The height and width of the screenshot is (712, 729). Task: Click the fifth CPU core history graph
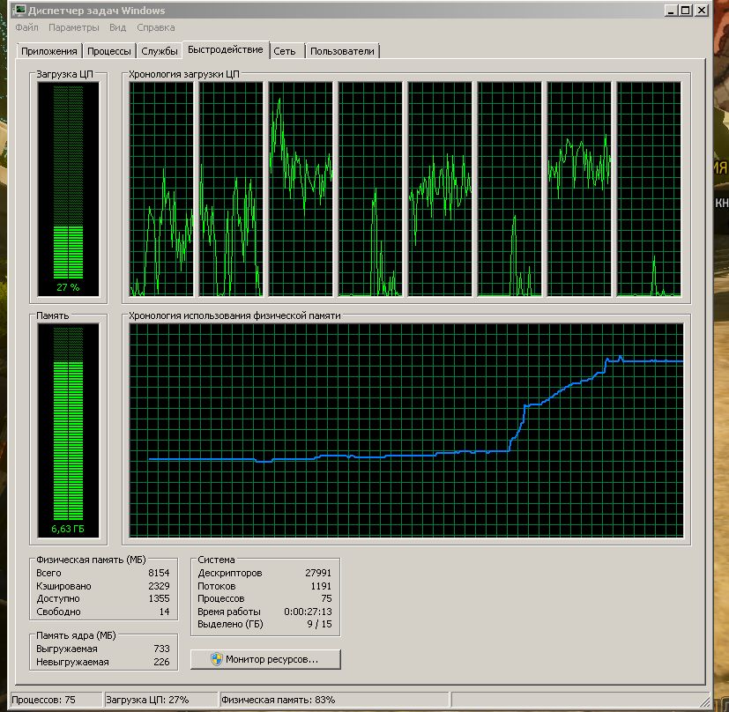[440, 189]
